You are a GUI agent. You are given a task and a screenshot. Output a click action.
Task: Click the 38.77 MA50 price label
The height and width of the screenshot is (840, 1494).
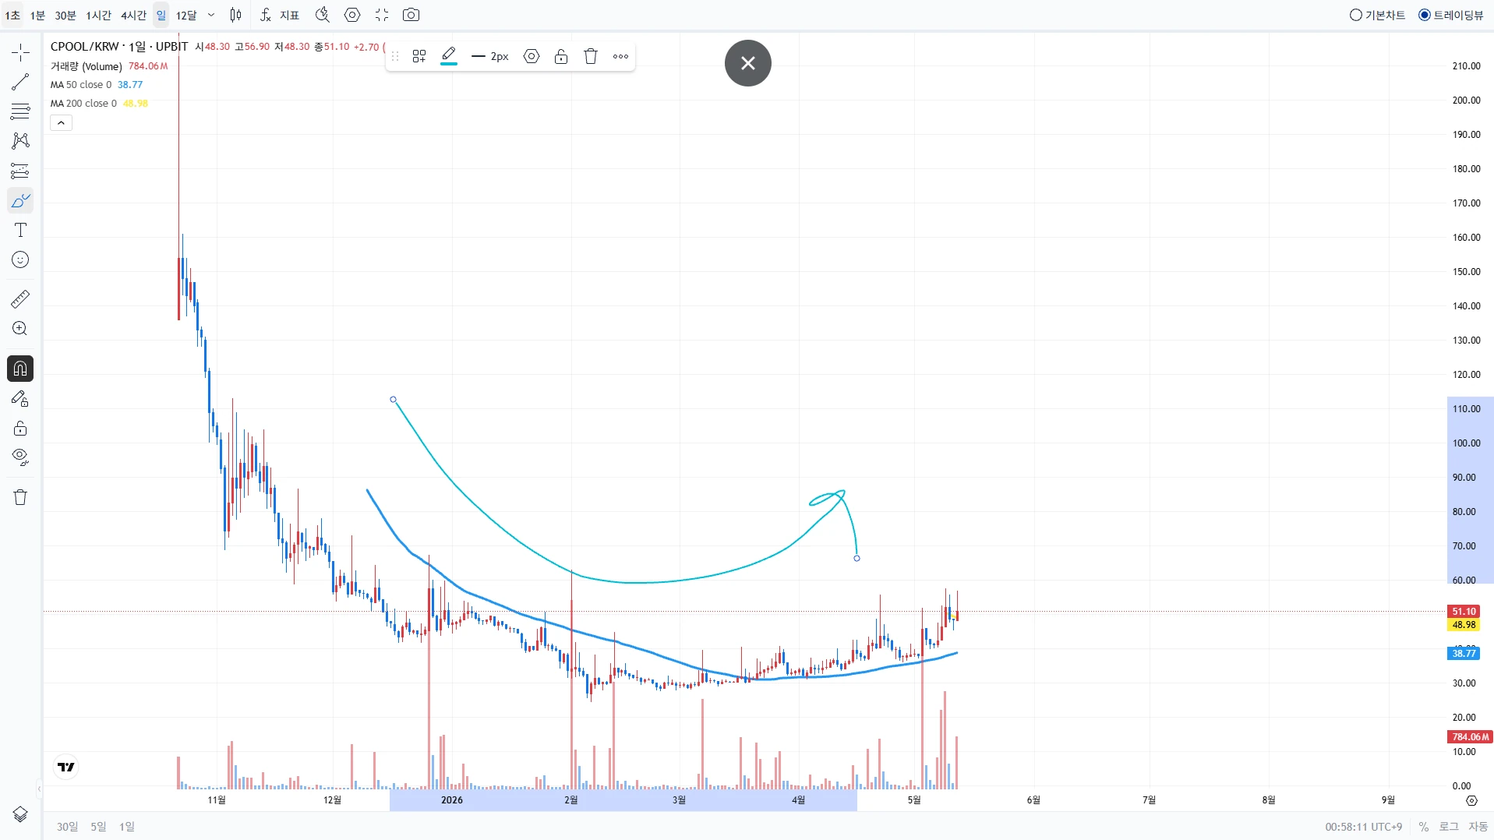click(1464, 654)
